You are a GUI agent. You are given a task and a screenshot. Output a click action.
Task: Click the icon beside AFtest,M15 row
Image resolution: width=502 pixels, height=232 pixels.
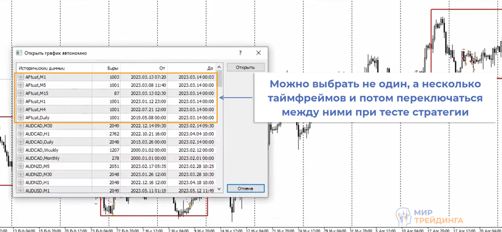(21, 93)
